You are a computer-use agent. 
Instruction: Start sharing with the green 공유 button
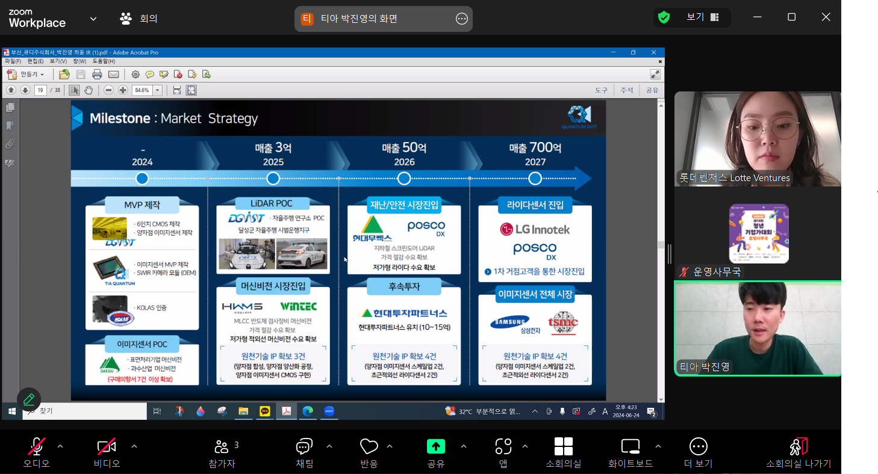[436, 452]
